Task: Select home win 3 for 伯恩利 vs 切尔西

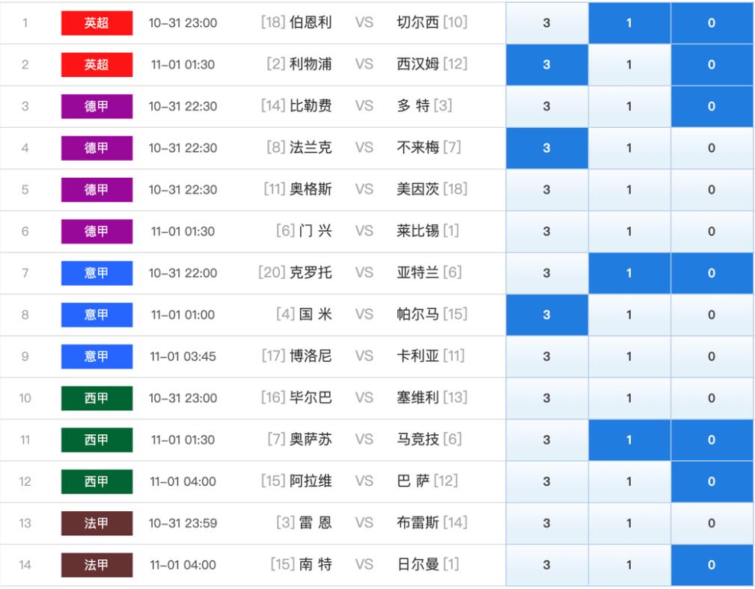Action: point(547,22)
